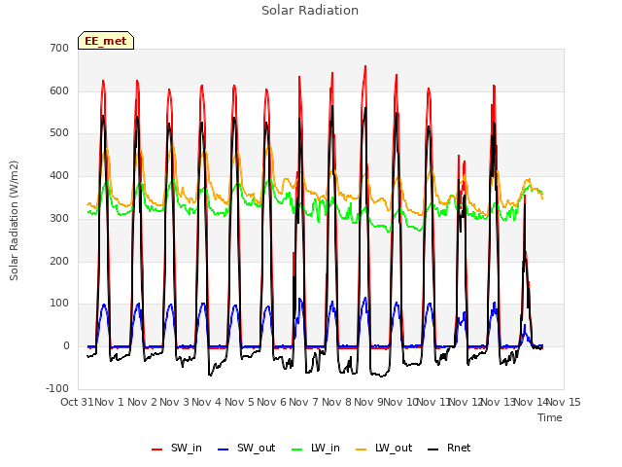Click the LW_out legend label
Image resolution: width=622 pixels, height=467 pixels.
click(394, 448)
